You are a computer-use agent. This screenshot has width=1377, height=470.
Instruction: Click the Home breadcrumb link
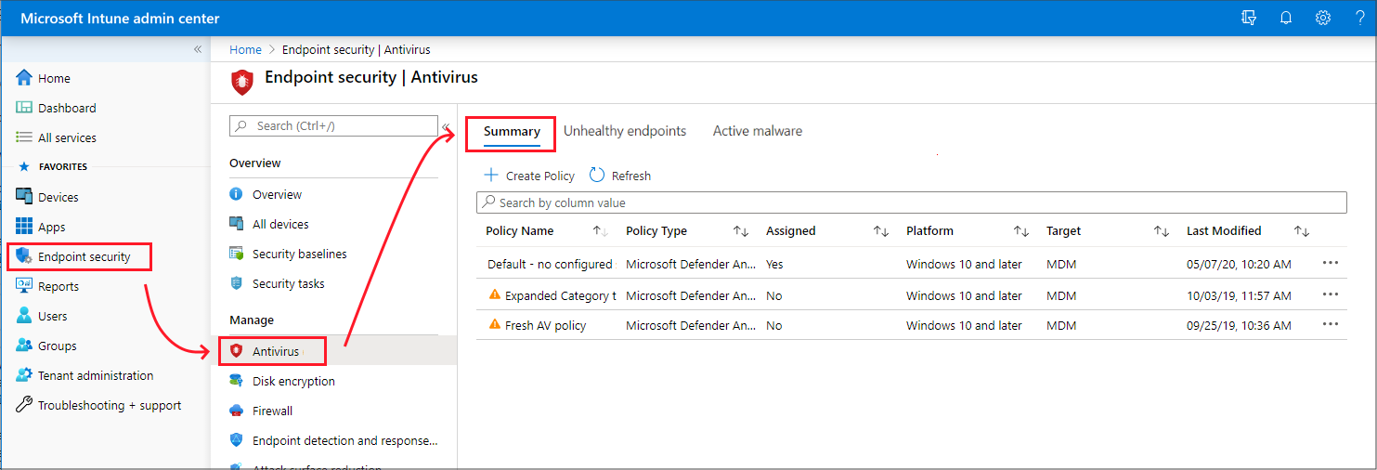245,49
